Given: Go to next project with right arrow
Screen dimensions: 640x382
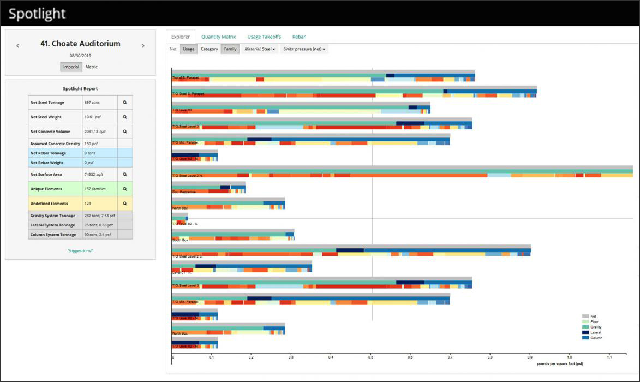Looking at the screenshot, I should 143,46.
